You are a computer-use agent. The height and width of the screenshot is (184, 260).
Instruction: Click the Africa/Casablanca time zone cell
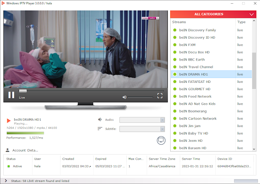(x=162, y=166)
